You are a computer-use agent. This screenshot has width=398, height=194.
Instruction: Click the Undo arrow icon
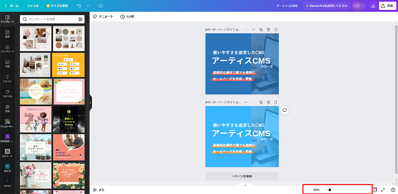tap(79, 6)
